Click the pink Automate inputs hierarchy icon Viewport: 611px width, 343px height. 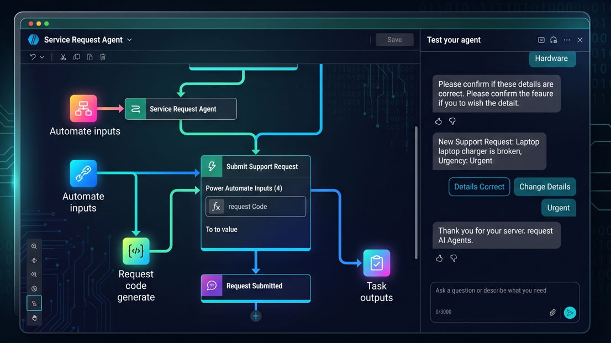[x=83, y=108]
